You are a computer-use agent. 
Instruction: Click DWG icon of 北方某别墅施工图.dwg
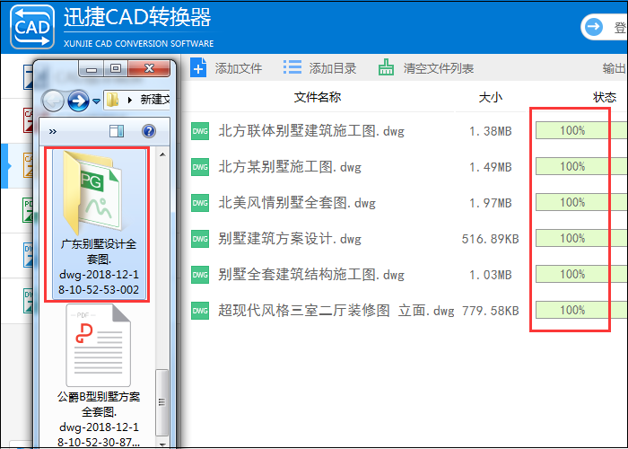[200, 167]
